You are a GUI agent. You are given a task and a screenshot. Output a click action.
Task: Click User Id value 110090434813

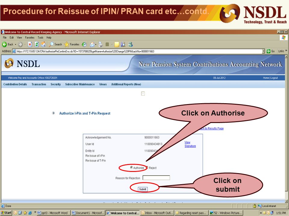click(x=153, y=144)
